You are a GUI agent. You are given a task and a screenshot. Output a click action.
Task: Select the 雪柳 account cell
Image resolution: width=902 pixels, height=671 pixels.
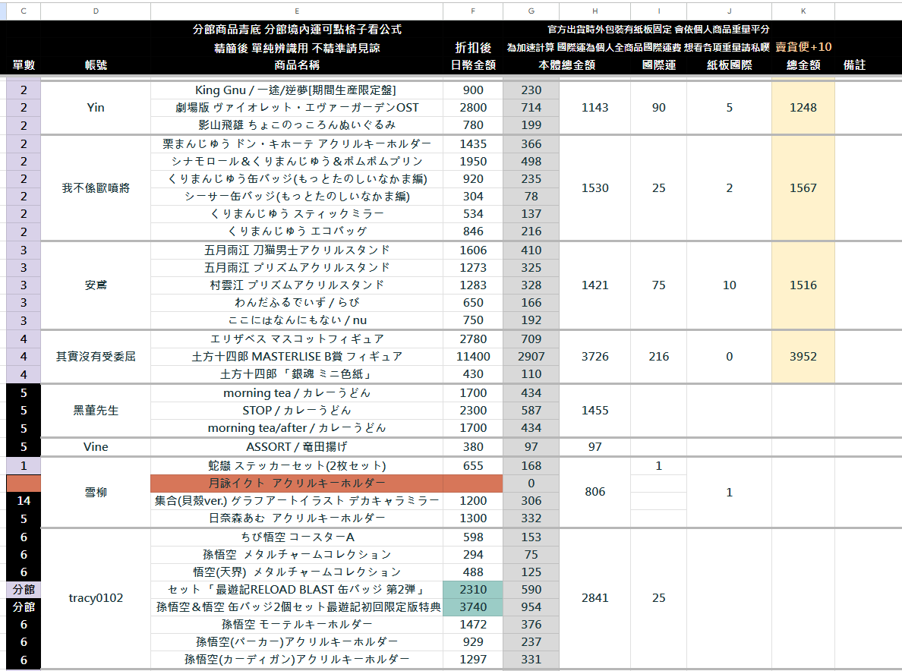click(96, 492)
